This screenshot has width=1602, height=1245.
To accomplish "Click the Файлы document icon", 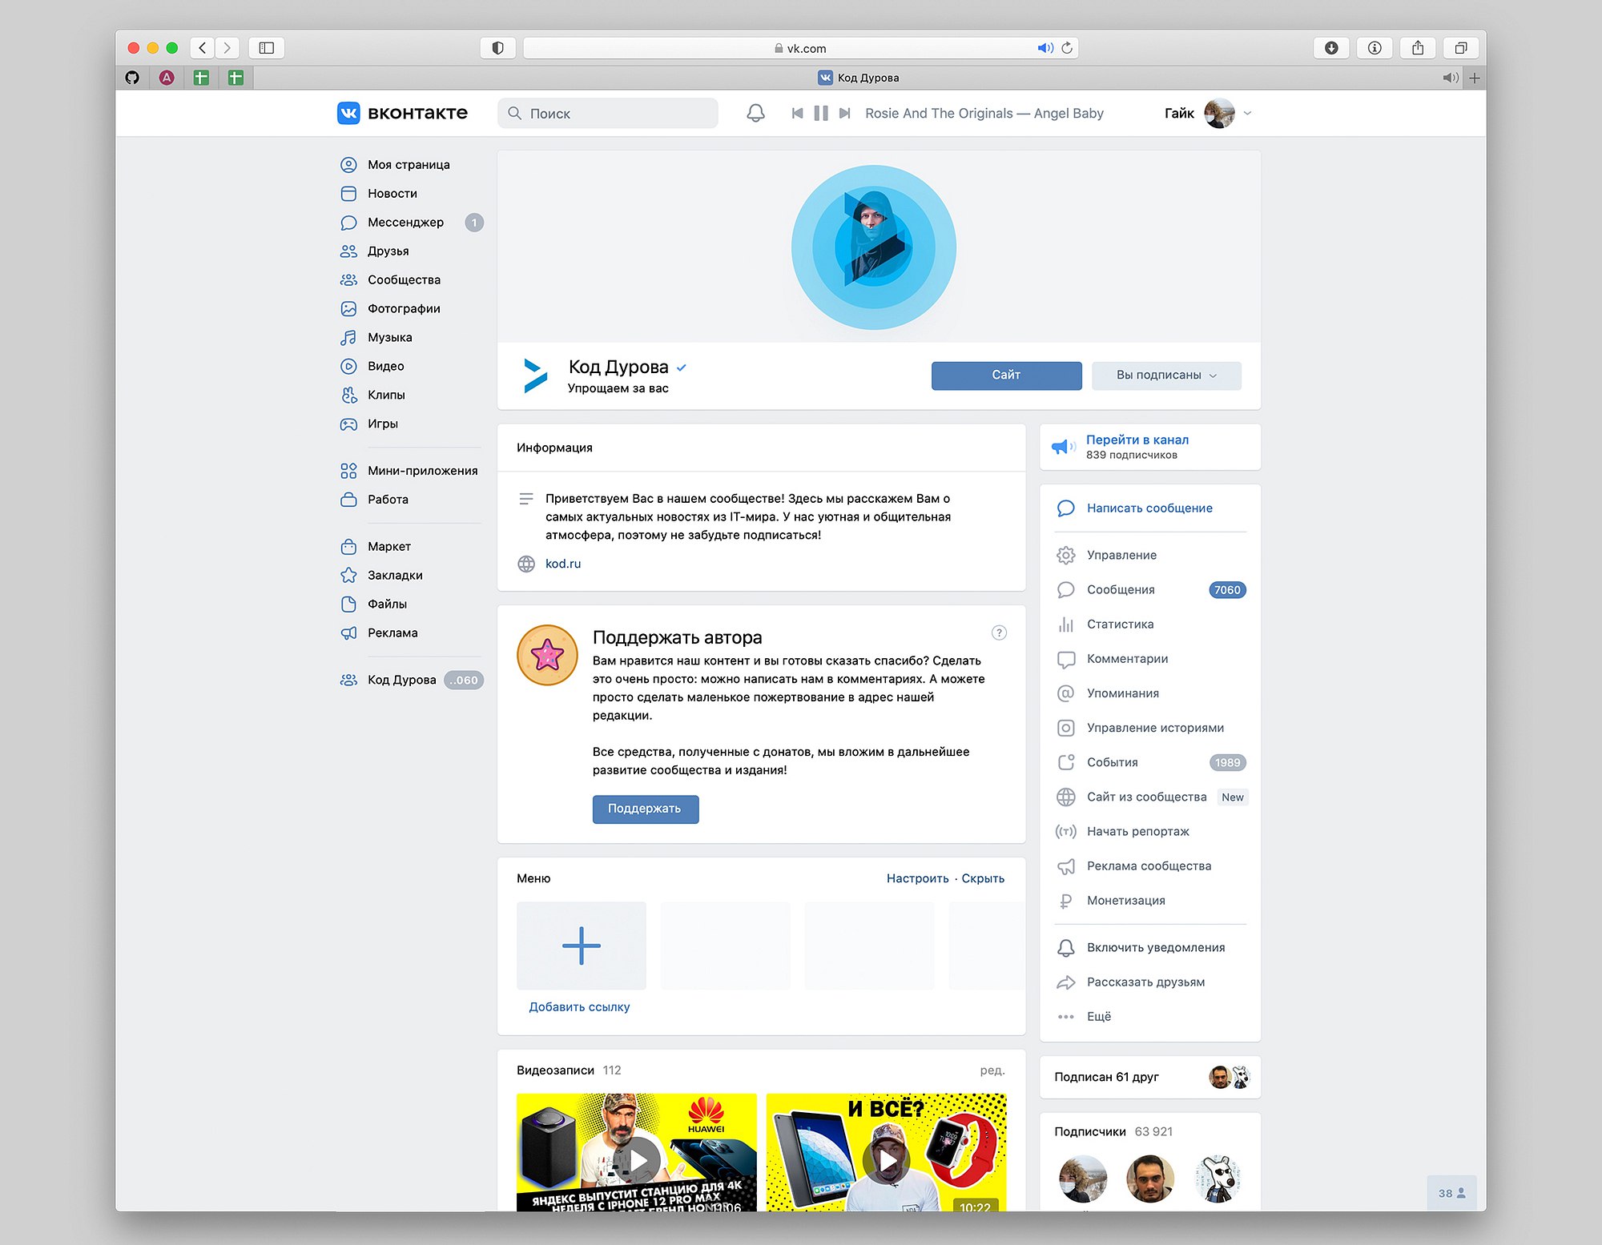I will (348, 604).
